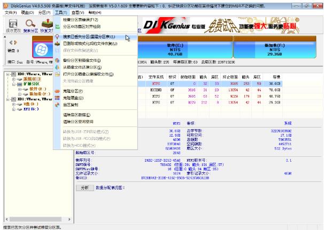Screen dimensions: 324x230
Task: Click the clone partition menu icon
Action: pos(57,91)
